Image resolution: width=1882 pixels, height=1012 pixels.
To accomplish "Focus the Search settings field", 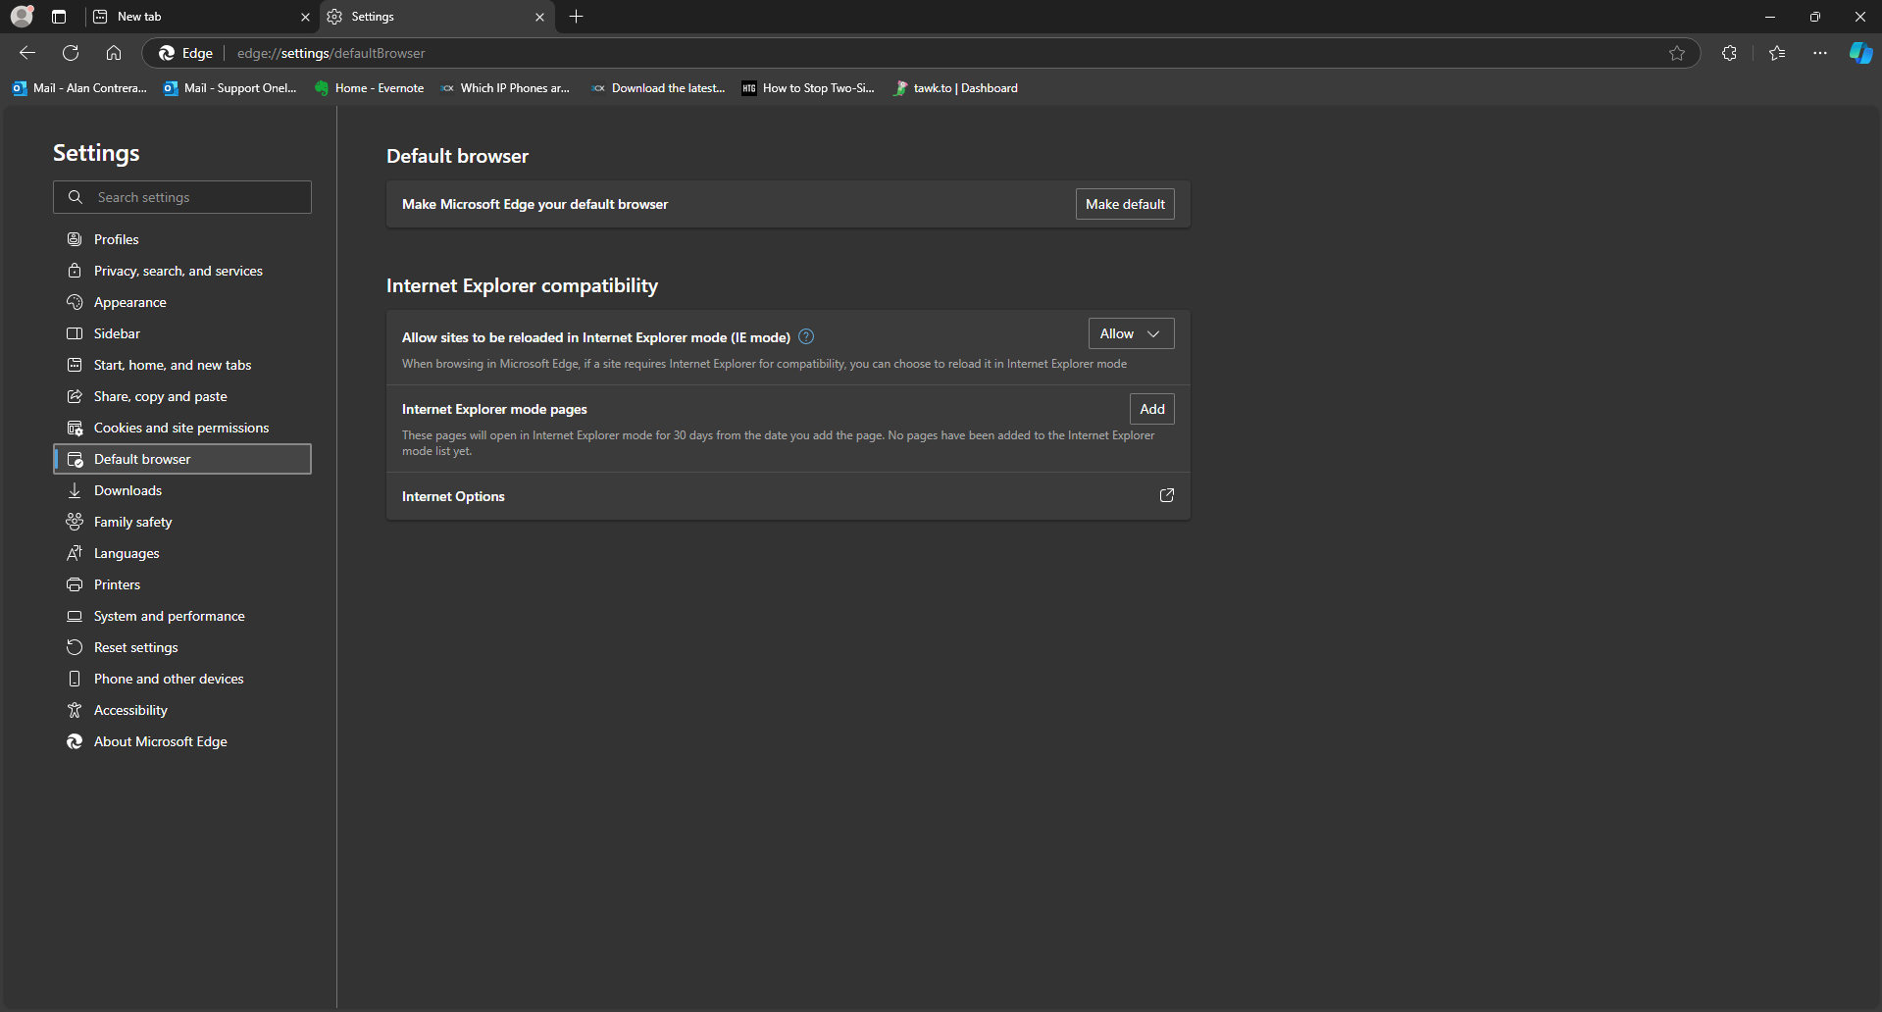I will click(x=182, y=197).
